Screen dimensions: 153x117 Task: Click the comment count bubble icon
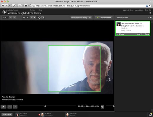point(151,17)
